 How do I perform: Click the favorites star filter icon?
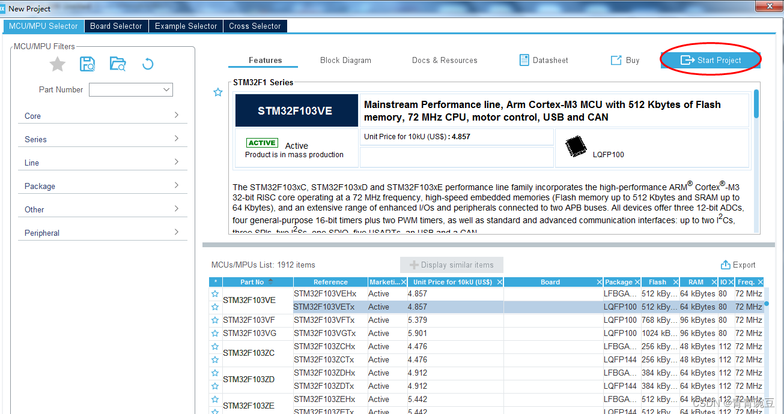coord(57,64)
